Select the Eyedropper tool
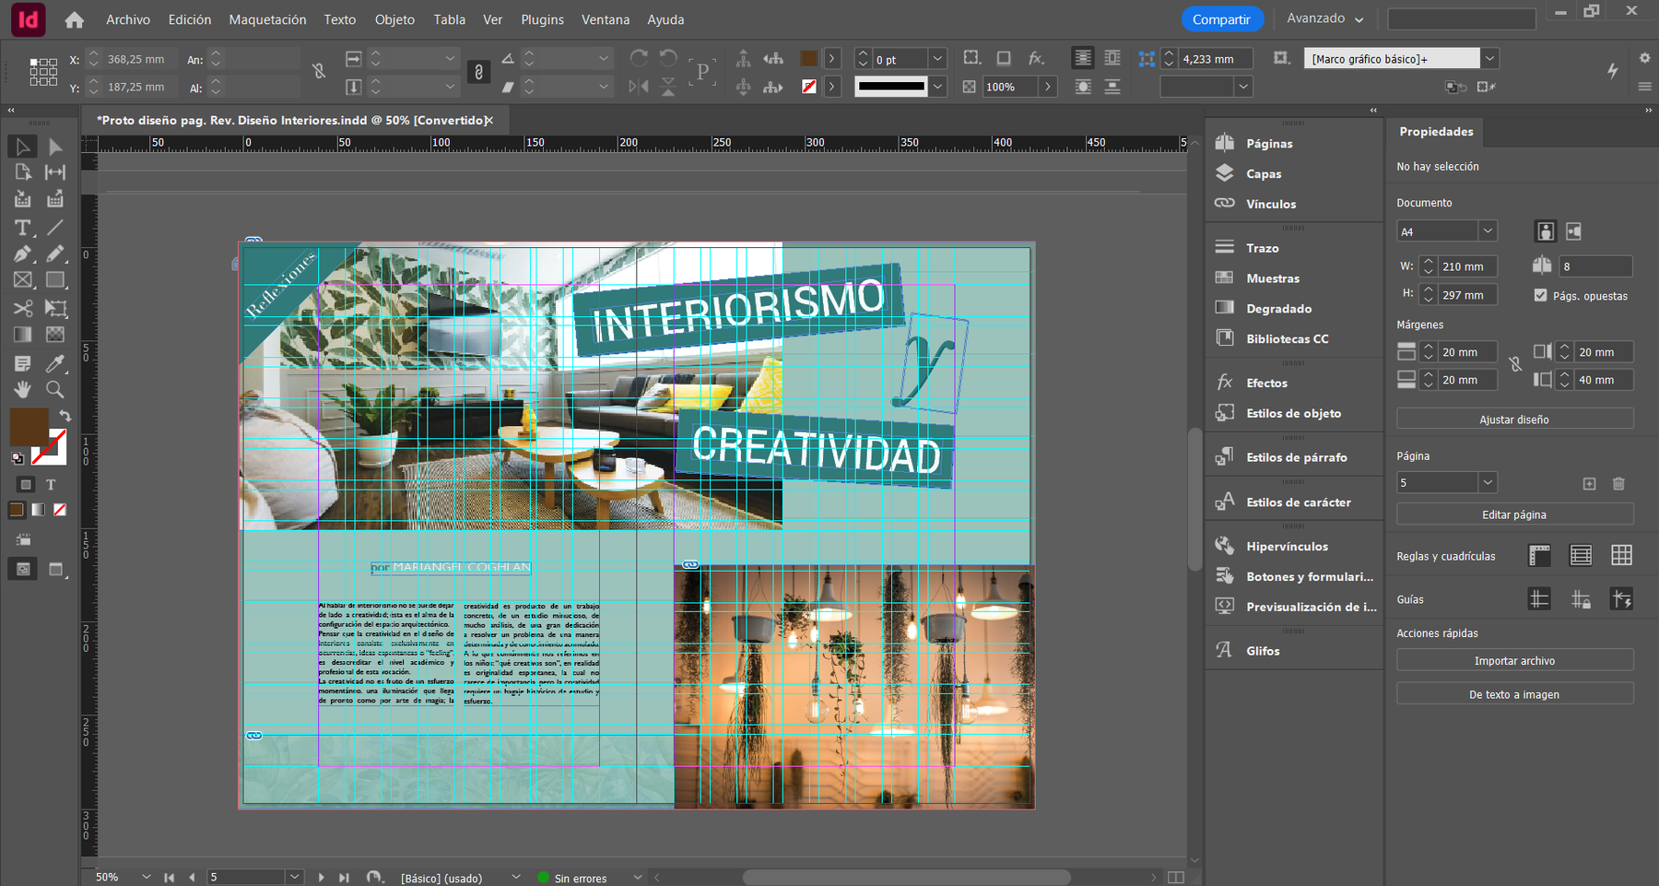Screen dimensions: 1659x886 (x=55, y=363)
